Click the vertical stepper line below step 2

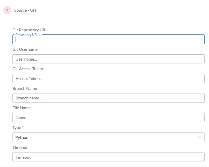[x=7, y=91]
